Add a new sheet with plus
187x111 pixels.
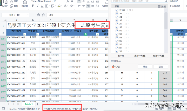(38, 104)
